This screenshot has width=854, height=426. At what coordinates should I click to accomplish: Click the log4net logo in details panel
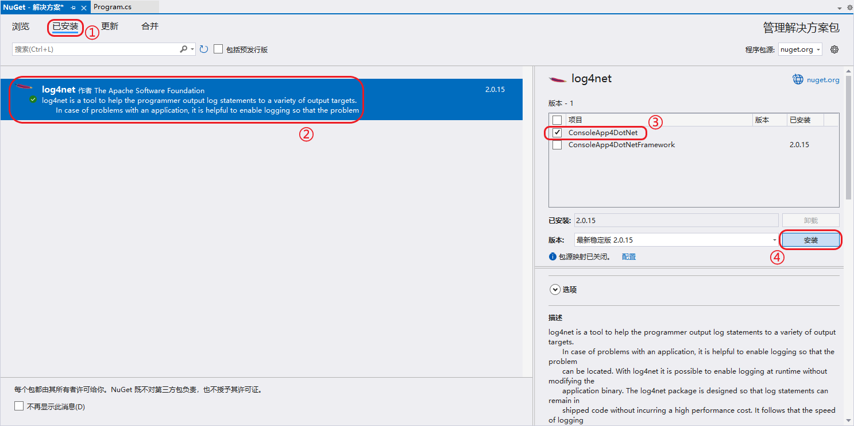pyautogui.click(x=557, y=79)
